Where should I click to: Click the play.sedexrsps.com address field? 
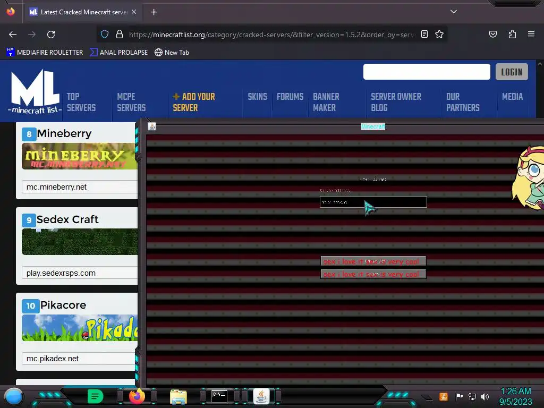pos(80,273)
